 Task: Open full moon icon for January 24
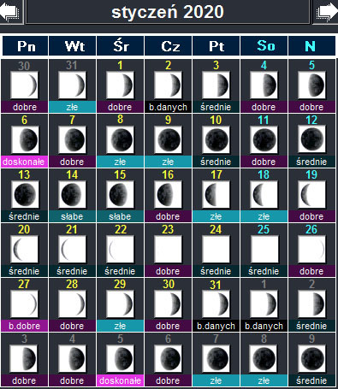216,249
